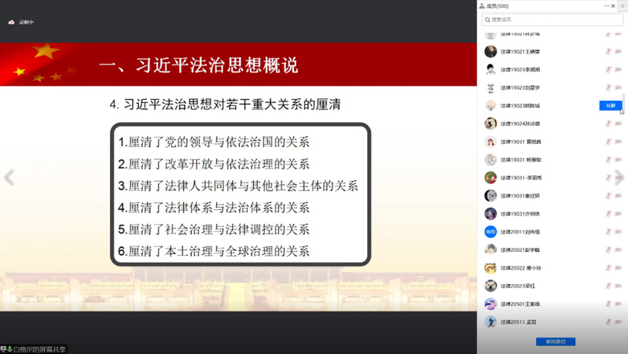Toggle microphone for 法律20501王紫薇
This screenshot has height=354, width=628.
coord(608,304)
